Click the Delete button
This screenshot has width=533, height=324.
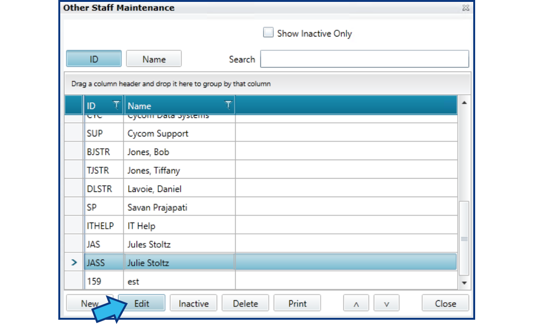pyautogui.click(x=245, y=303)
